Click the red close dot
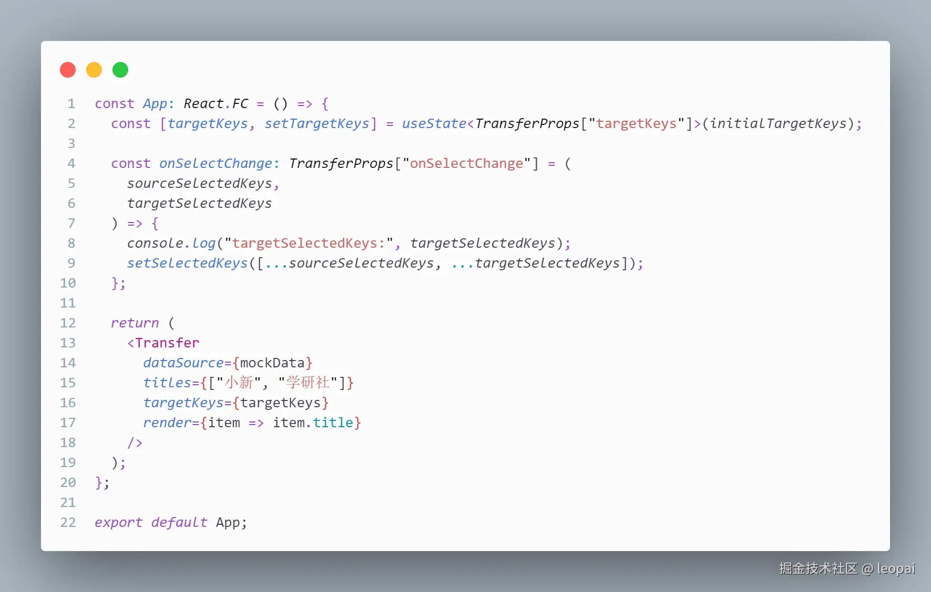This screenshot has width=931, height=592. coord(68,70)
